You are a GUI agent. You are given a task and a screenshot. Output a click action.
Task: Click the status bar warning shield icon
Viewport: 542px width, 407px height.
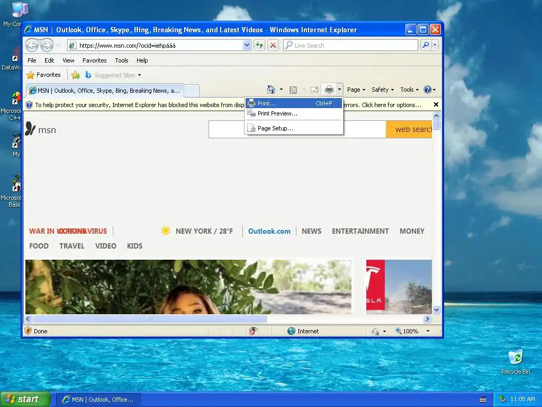click(29, 331)
